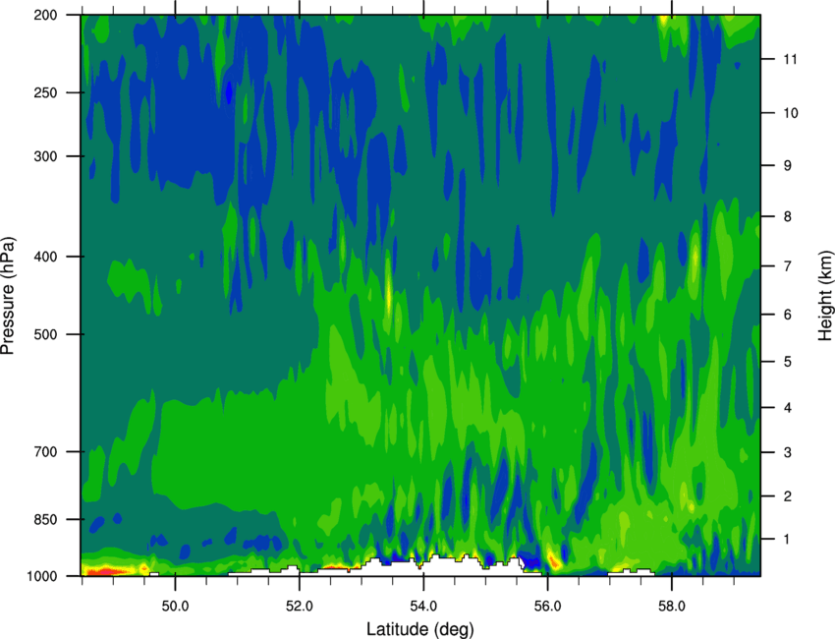Screen dimensions: 835x639
Task: Click the 5 km height label
Action: (788, 362)
